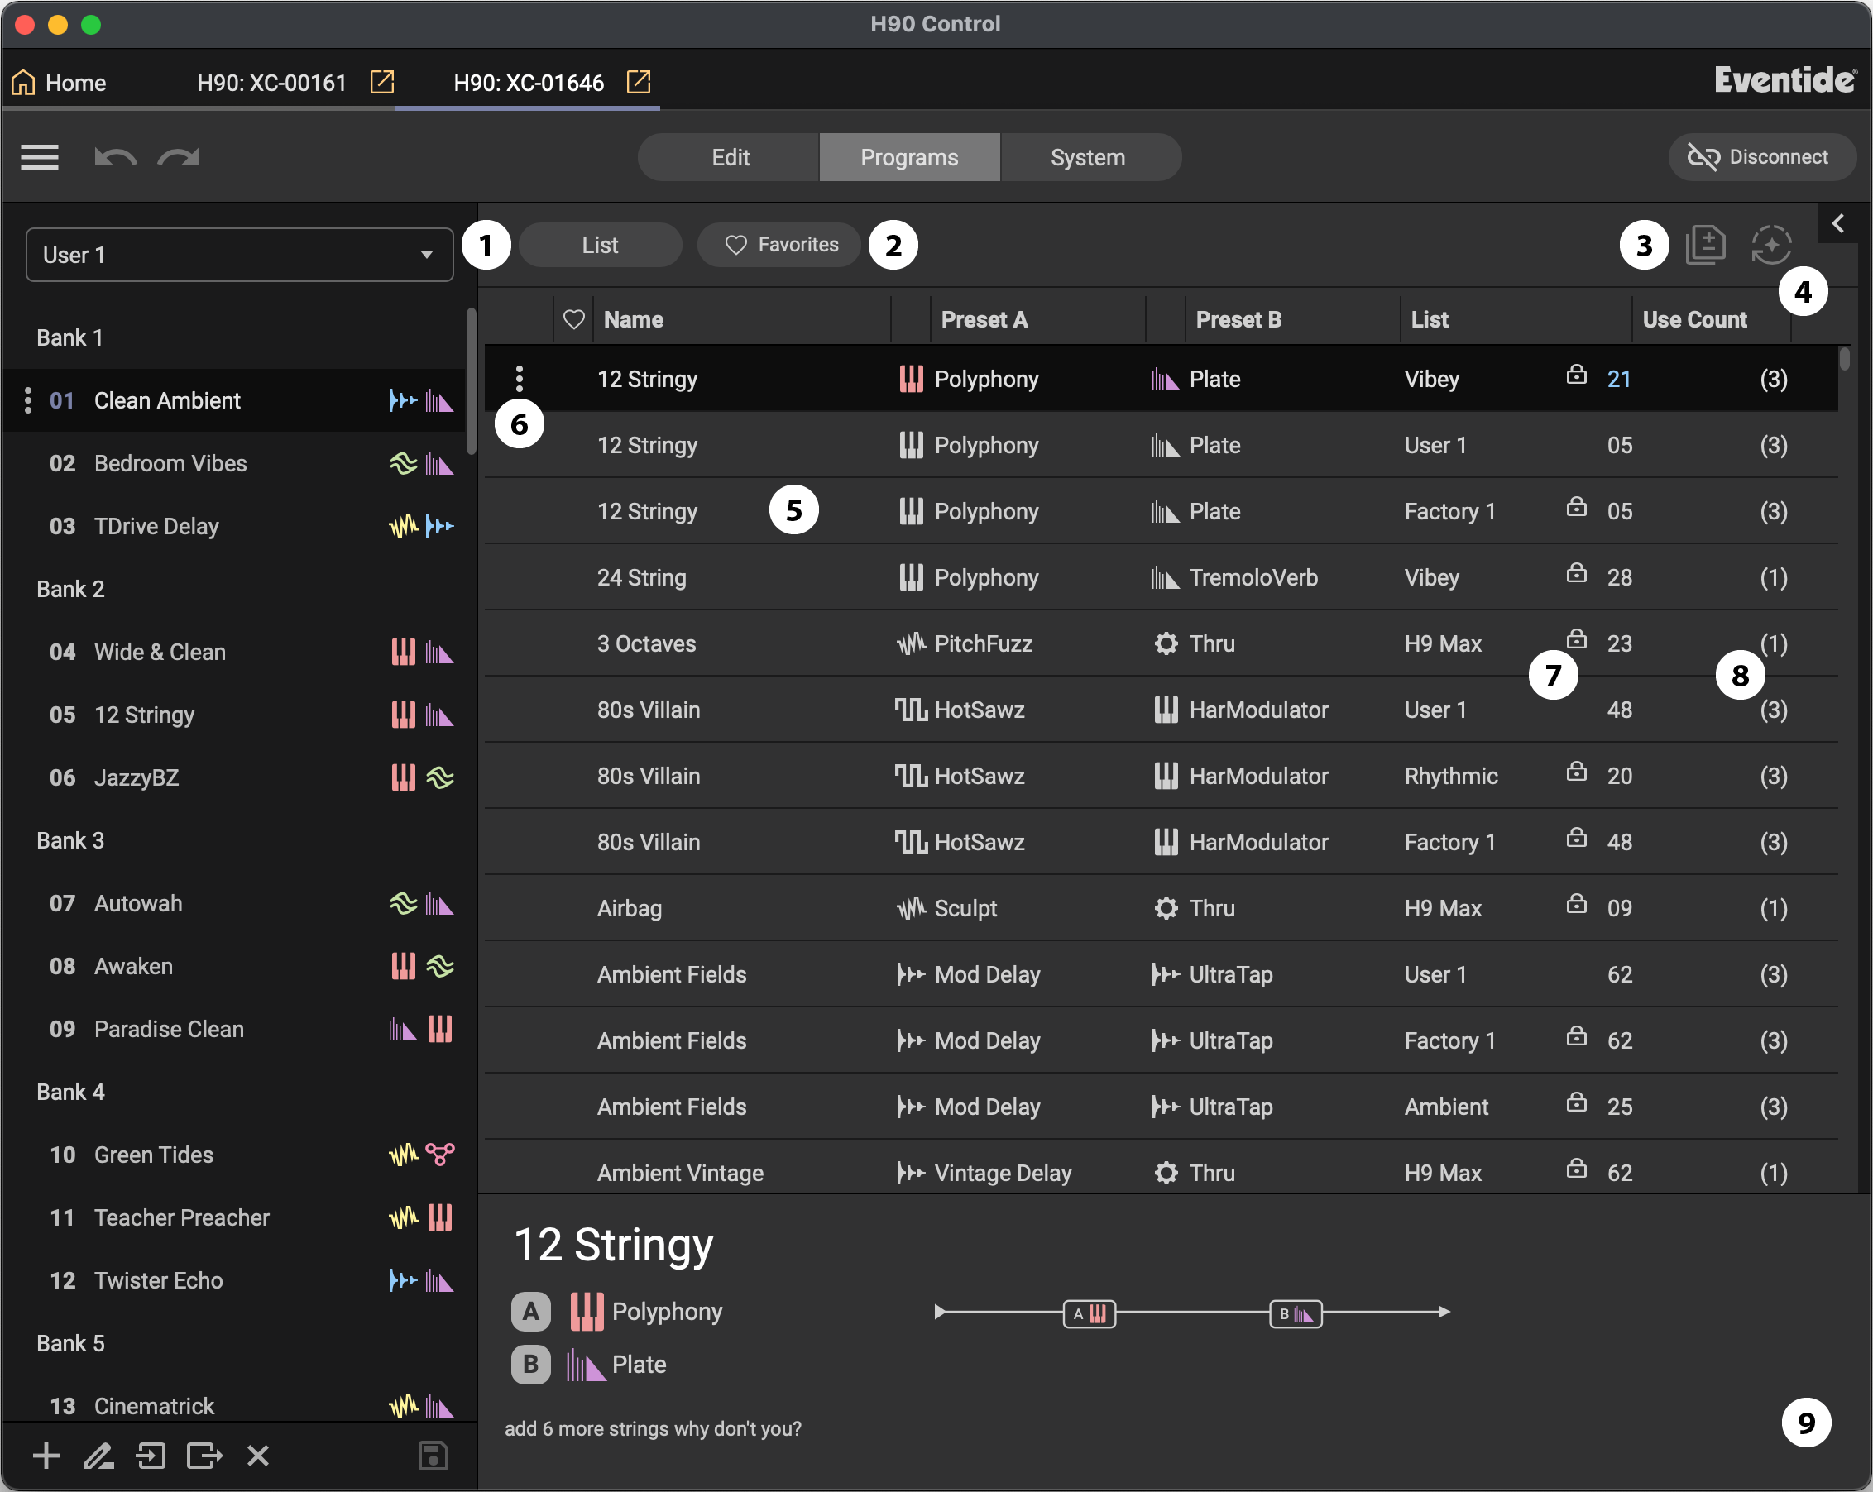The height and width of the screenshot is (1492, 1873).
Task: Click the heart column header icon
Action: (x=573, y=319)
